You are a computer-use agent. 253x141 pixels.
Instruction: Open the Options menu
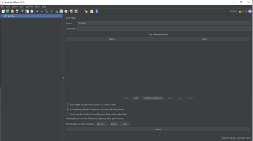[29, 7]
